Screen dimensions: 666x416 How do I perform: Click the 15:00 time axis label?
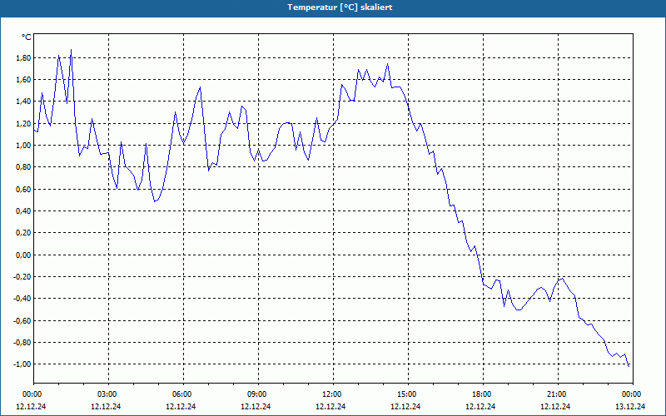(x=409, y=394)
